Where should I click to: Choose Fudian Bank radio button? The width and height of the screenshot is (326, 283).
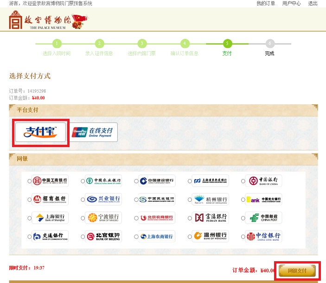pyautogui.click(x=190, y=218)
